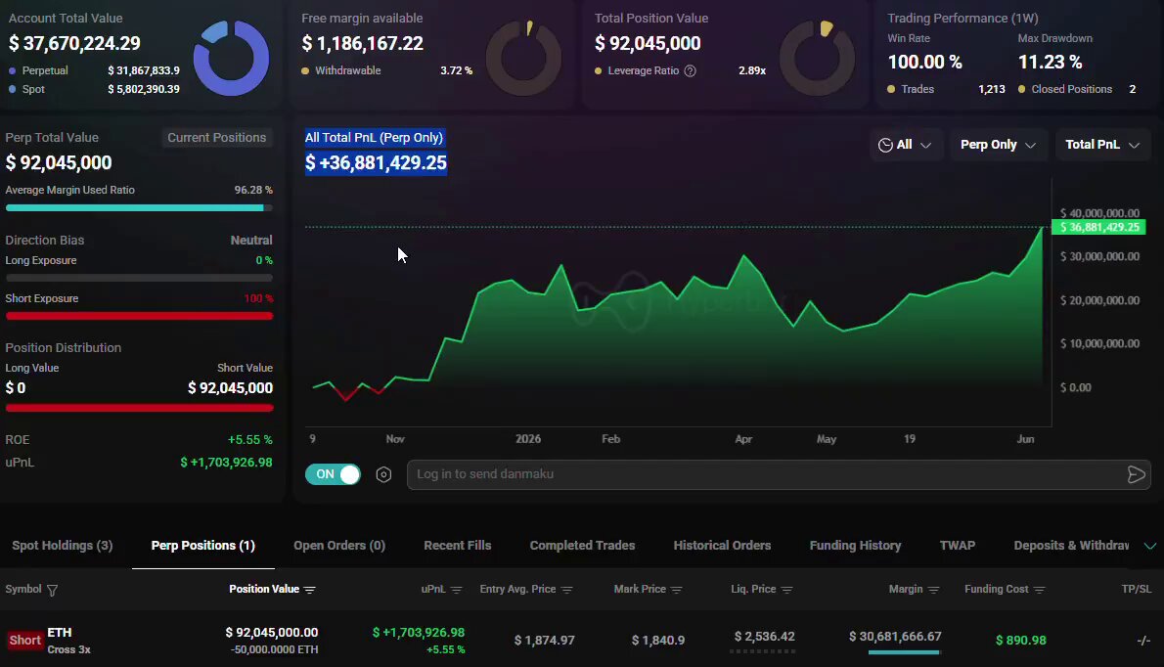Sort by uPnL column icon

pos(457,590)
